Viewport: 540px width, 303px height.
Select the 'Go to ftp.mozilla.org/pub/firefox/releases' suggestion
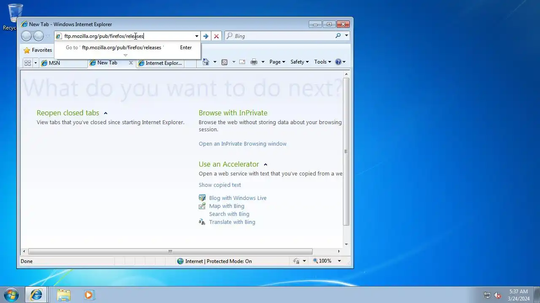pyautogui.click(x=127, y=48)
